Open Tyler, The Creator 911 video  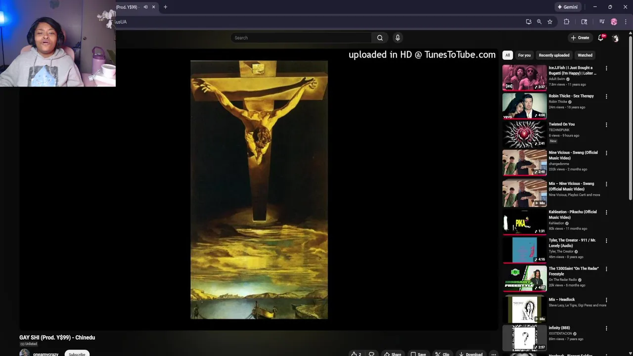572,243
